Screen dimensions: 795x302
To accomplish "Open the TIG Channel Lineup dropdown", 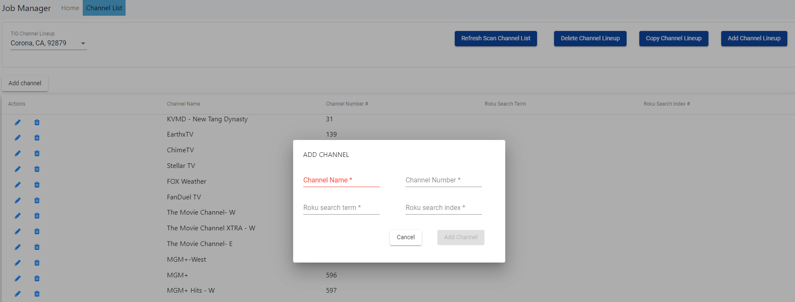I will pyautogui.click(x=48, y=43).
